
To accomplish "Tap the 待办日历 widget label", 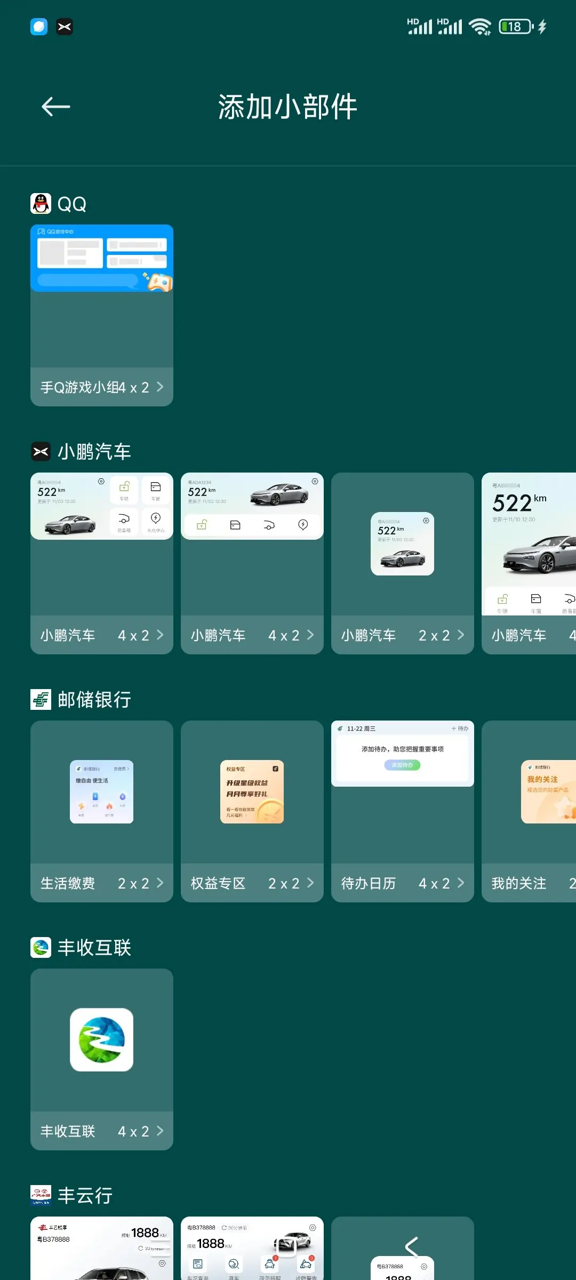I will [x=369, y=883].
